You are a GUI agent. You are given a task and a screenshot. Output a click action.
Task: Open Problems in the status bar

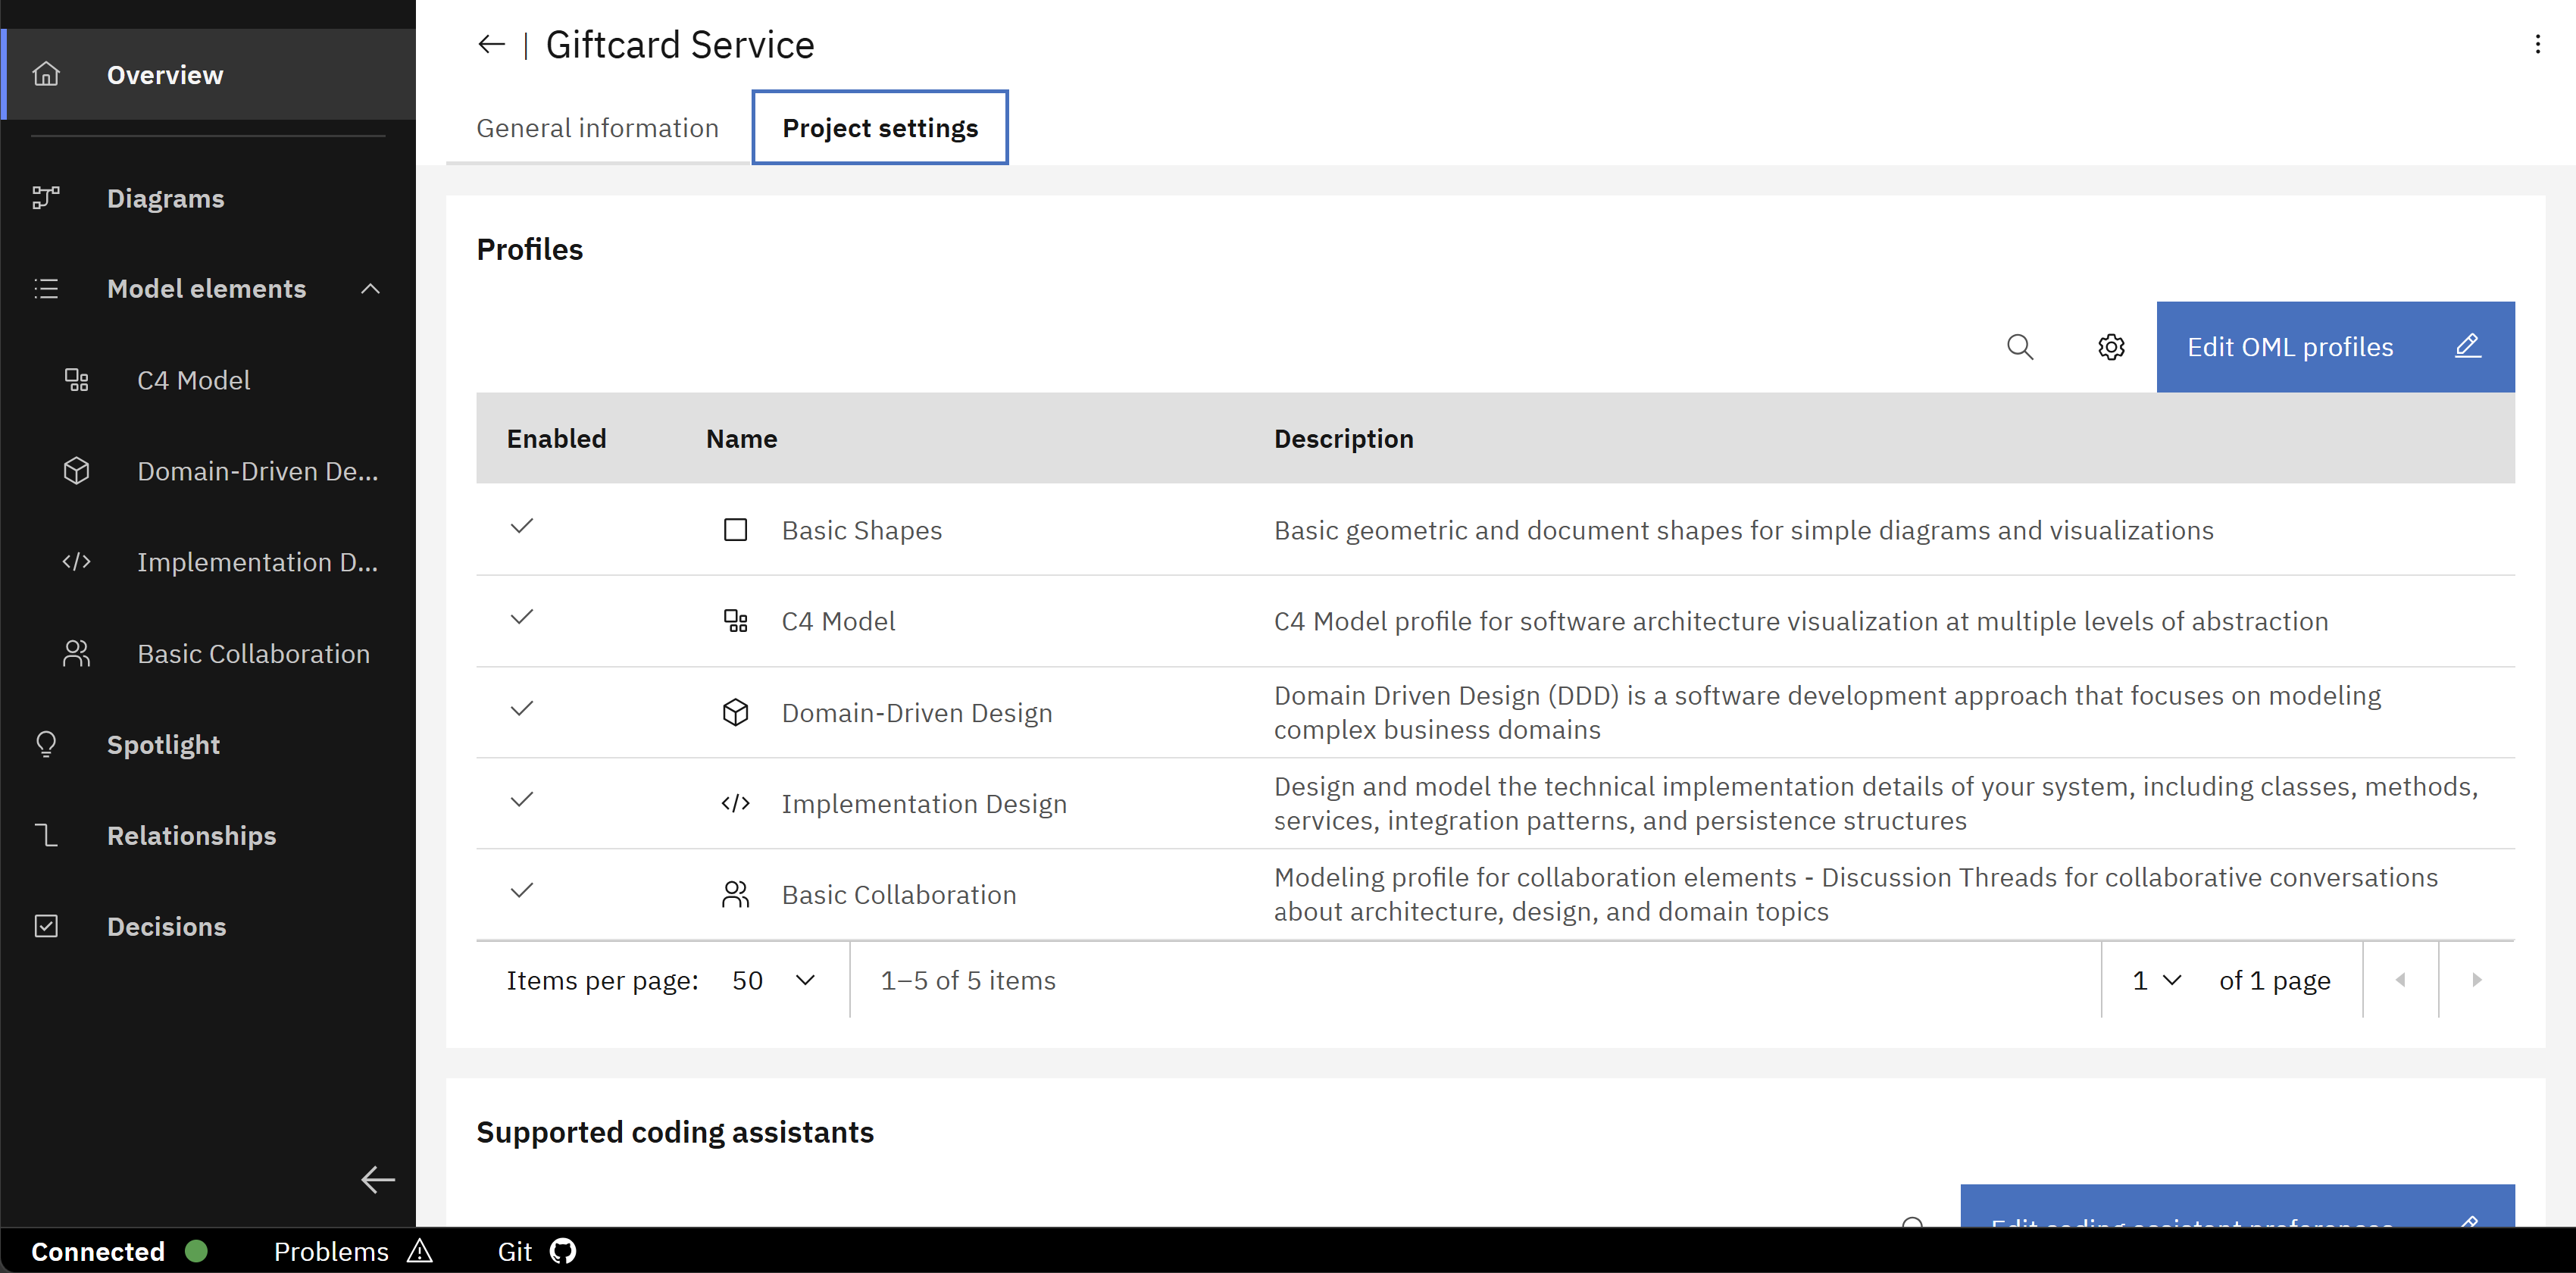(353, 1251)
